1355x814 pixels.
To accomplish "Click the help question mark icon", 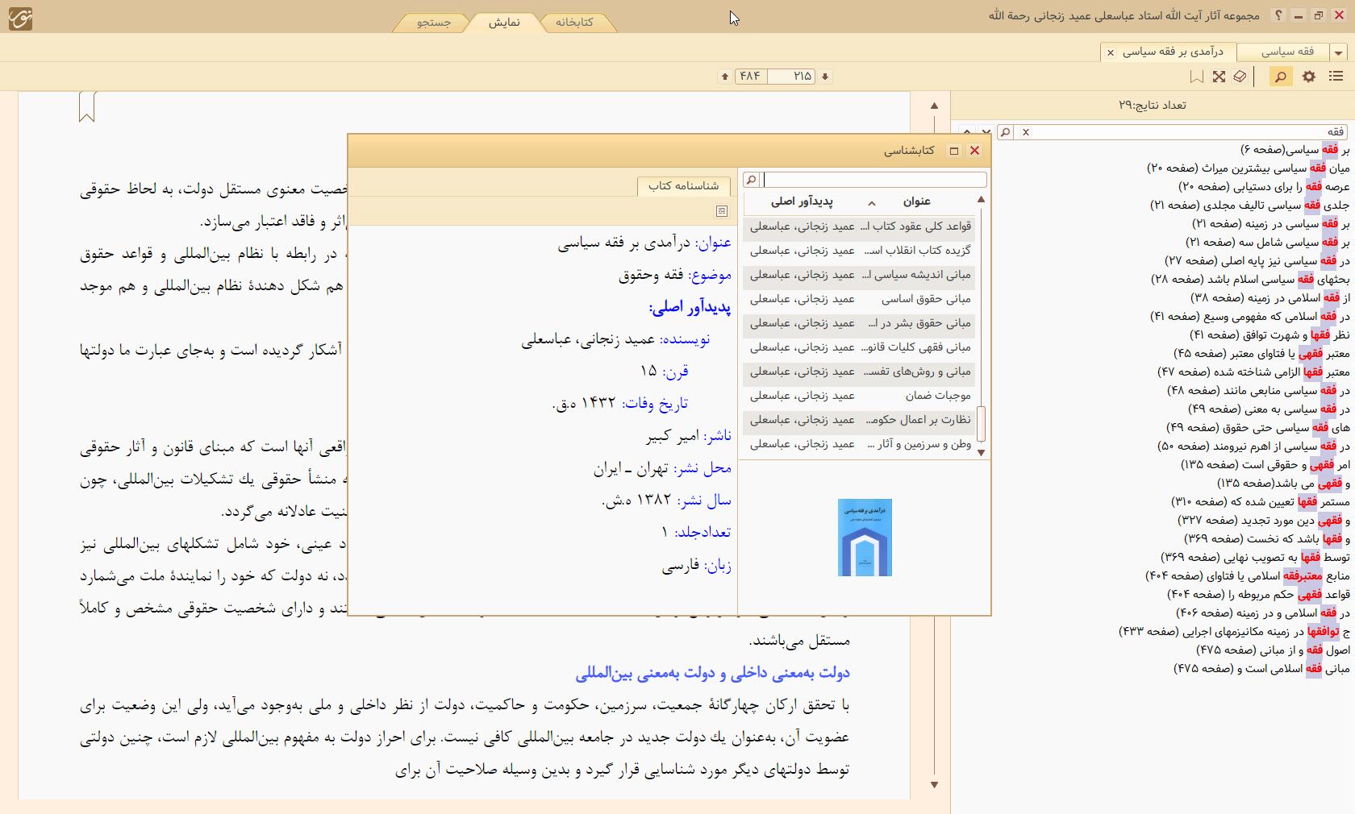I will click(1278, 15).
